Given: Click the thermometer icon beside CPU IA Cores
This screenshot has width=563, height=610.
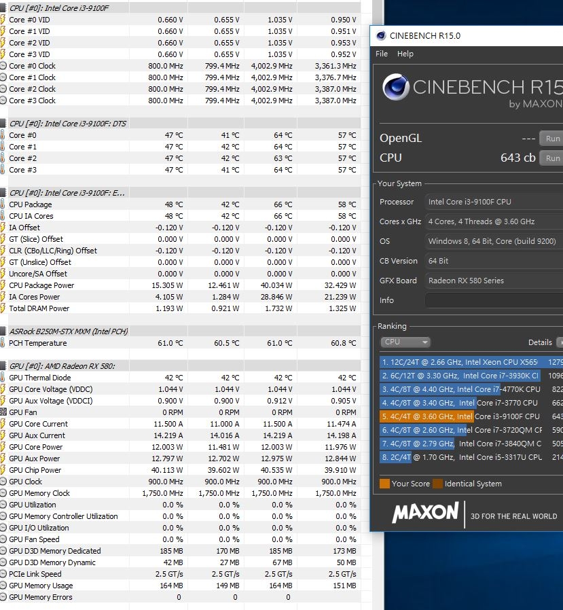Looking at the screenshot, I should pyautogui.click(x=2, y=216).
